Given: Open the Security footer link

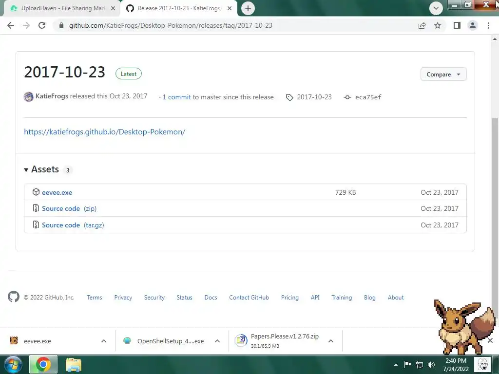Looking at the screenshot, I should (154, 298).
